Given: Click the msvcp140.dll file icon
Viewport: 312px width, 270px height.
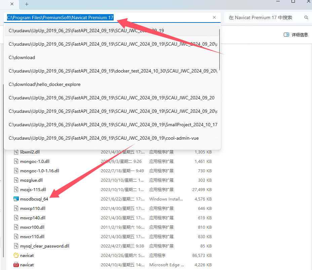Looking at the screenshot, I should [x=16, y=218].
